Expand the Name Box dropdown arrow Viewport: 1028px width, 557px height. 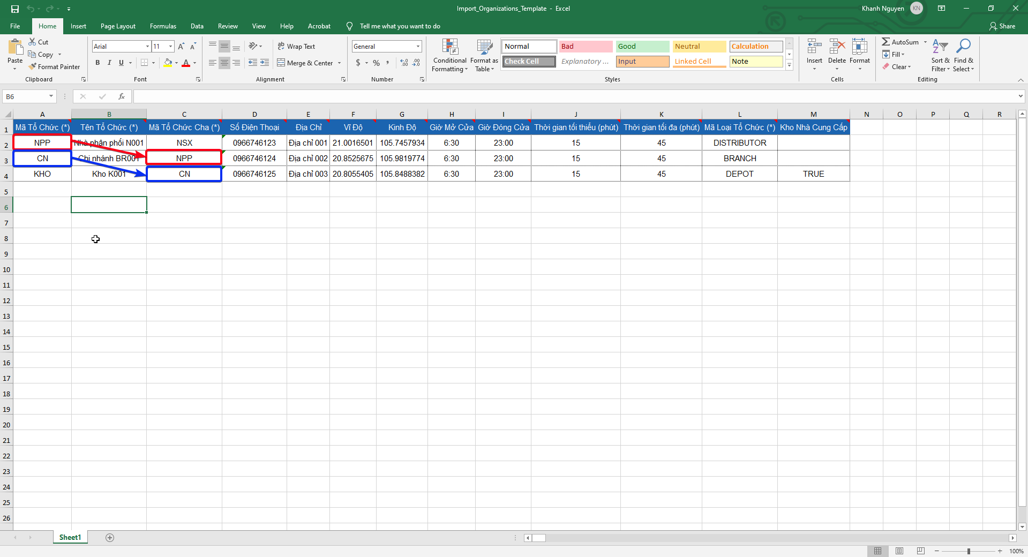(x=51, y=96)
